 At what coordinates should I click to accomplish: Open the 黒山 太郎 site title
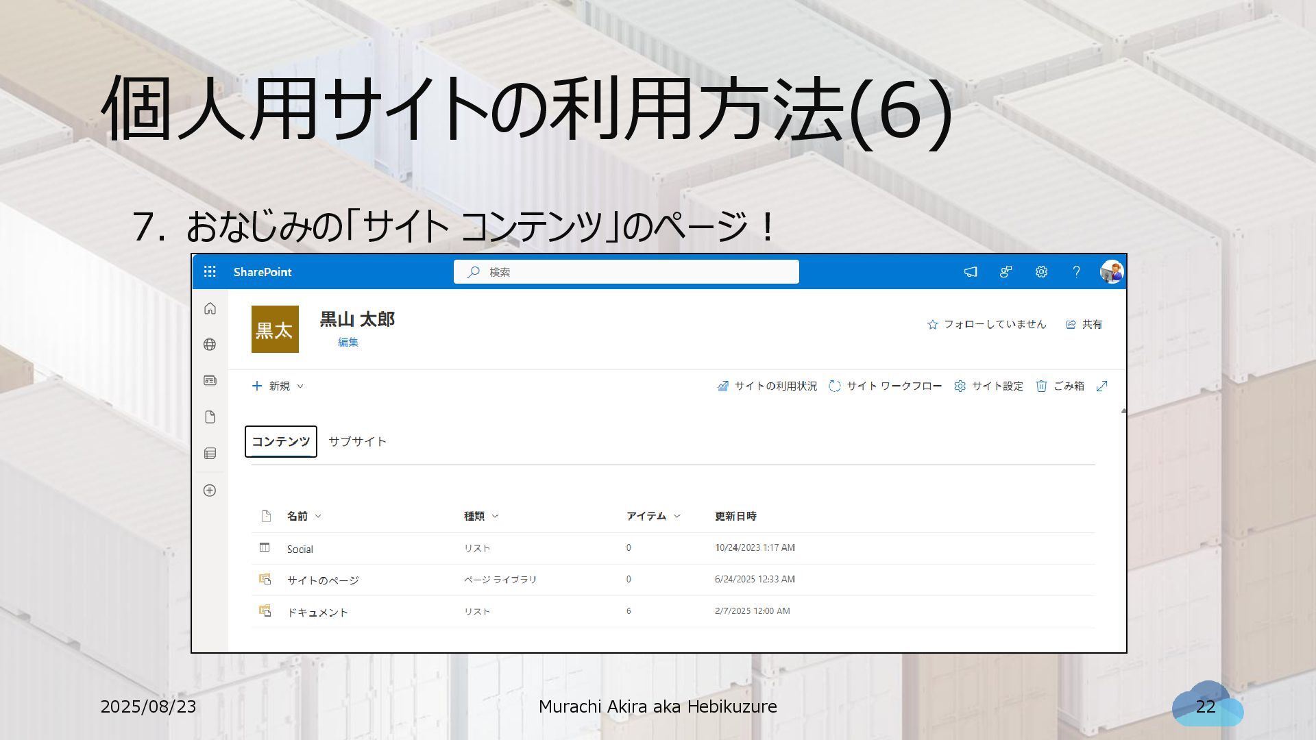tap(357, 319)
